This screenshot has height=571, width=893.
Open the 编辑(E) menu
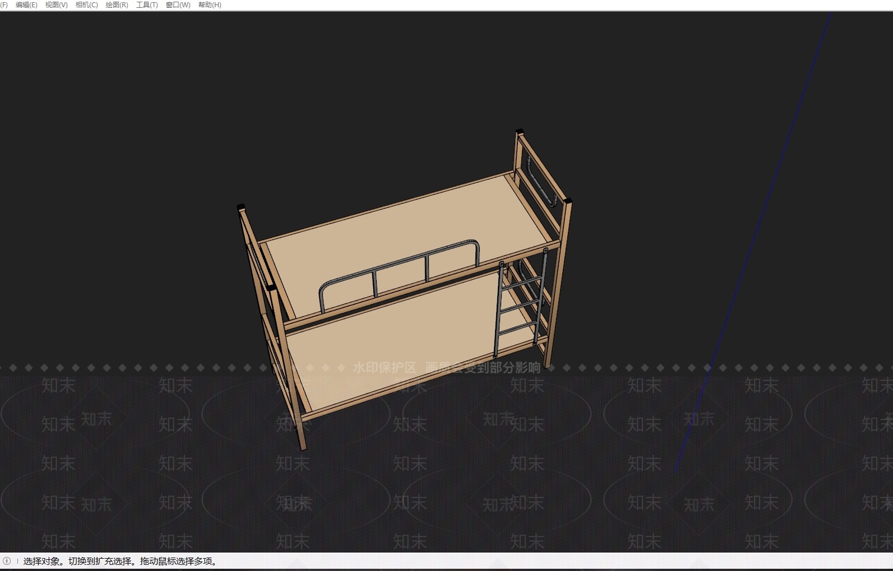pos(26,5)
